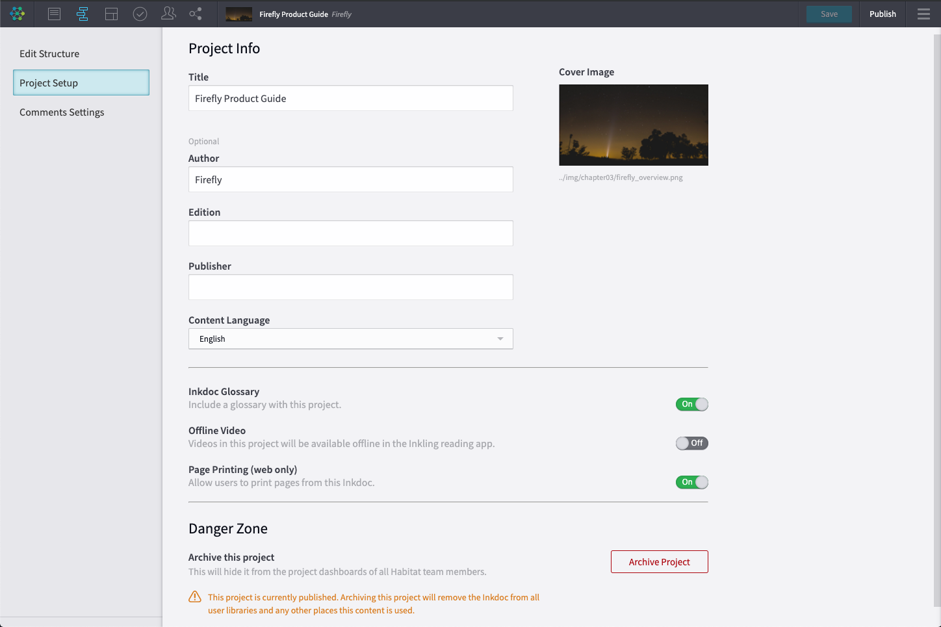Enable the Offline Video toggle
This screenshot has height=627, width=941.
(691, 443)
